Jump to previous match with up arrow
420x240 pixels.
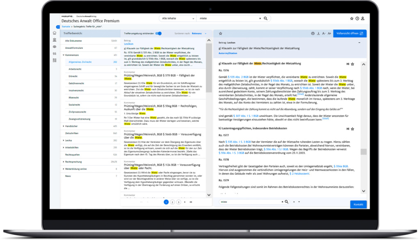(294, 202)
